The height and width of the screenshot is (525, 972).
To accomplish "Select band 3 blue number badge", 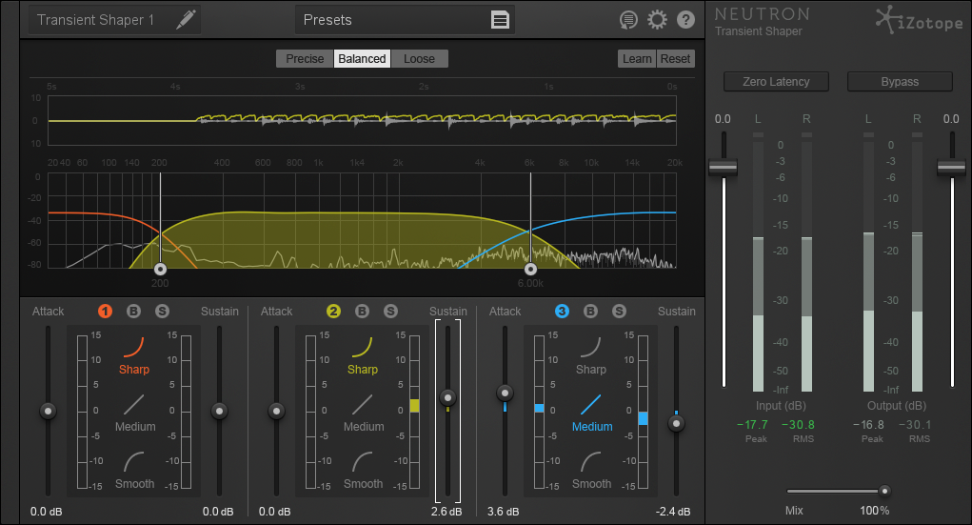I will 562,311.
